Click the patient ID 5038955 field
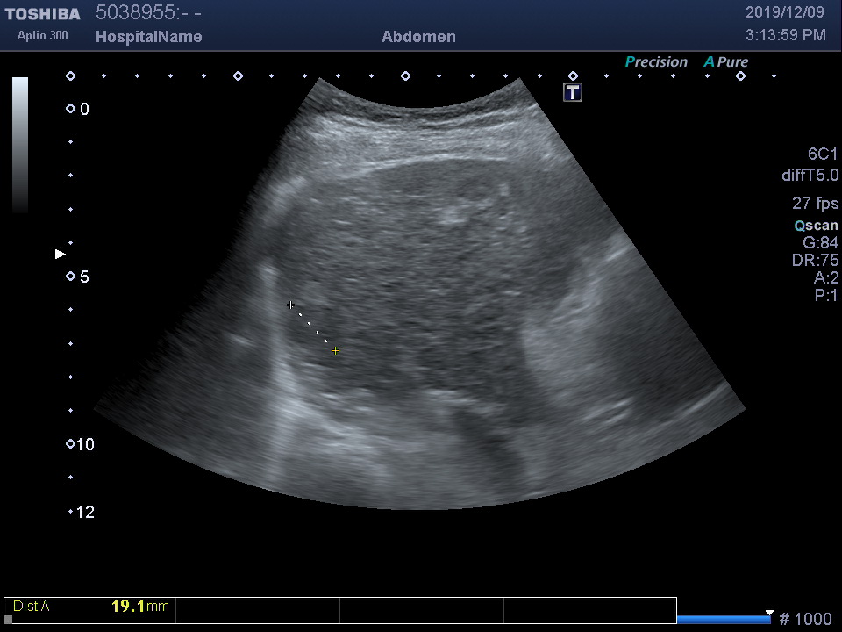The height and width of the screenshot is (632, 842). point(148,12)
